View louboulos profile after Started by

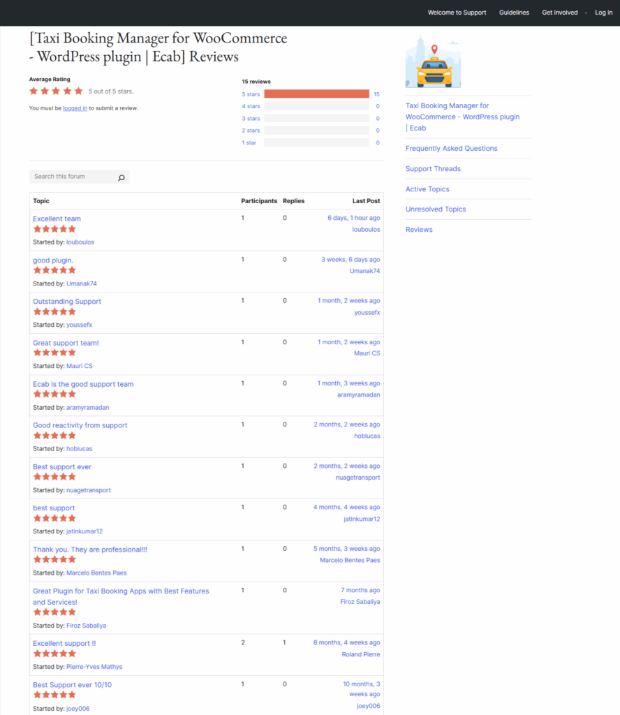(x=80, y=242)
